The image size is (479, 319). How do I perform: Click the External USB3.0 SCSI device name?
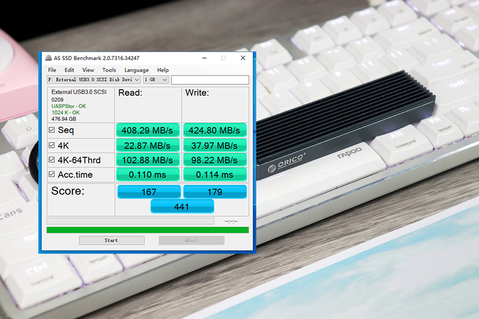[79, 92]
